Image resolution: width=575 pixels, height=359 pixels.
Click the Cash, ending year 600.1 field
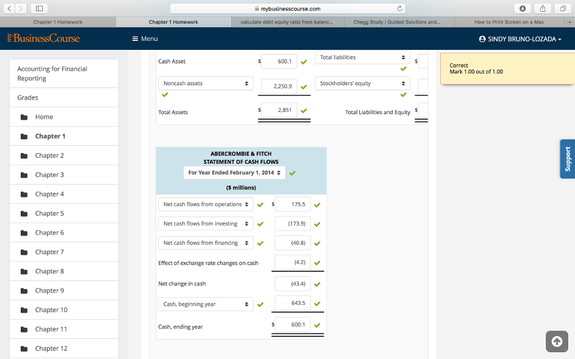point(293,325)
